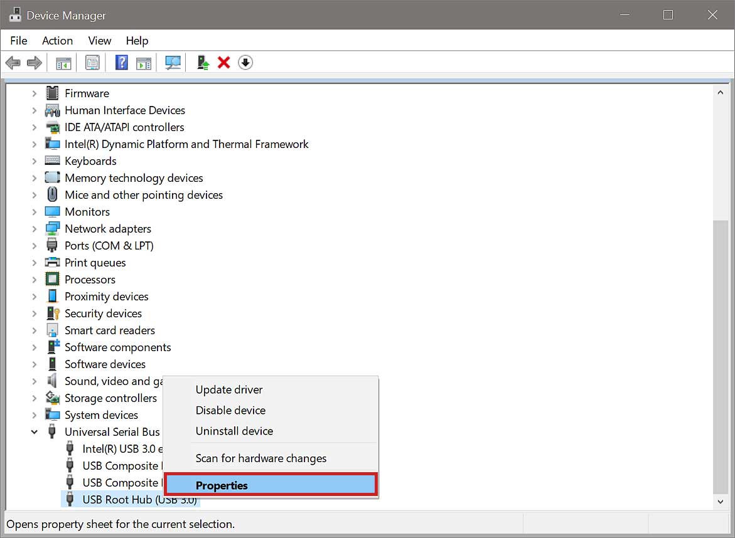The height and width of the screenshot is (538, 735).
Task: Expand the Monitors node
Action: tap(35, 212)
